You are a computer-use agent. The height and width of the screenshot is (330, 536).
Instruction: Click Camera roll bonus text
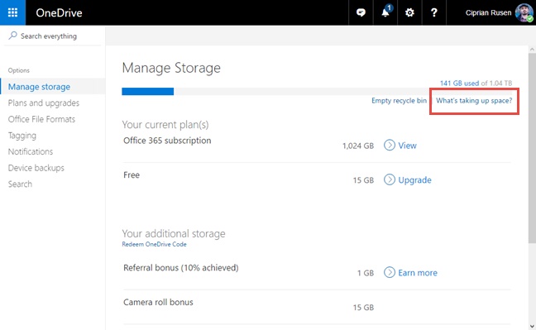[x=158, y=302]
